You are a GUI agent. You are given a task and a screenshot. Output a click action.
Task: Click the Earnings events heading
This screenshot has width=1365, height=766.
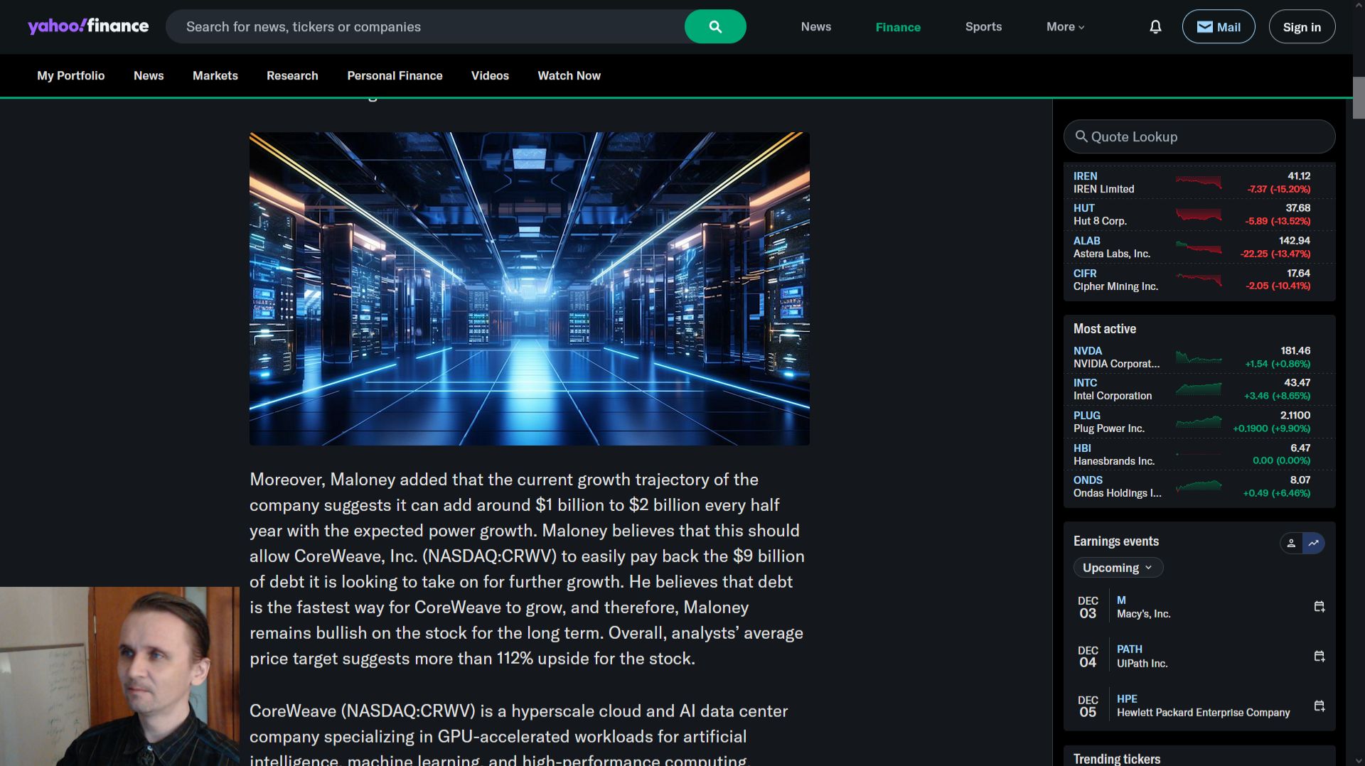pyautogui.click(x=1116, y=541)
